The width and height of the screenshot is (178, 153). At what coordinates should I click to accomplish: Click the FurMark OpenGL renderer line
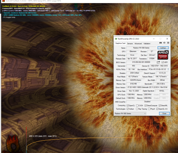click(19, 13)
